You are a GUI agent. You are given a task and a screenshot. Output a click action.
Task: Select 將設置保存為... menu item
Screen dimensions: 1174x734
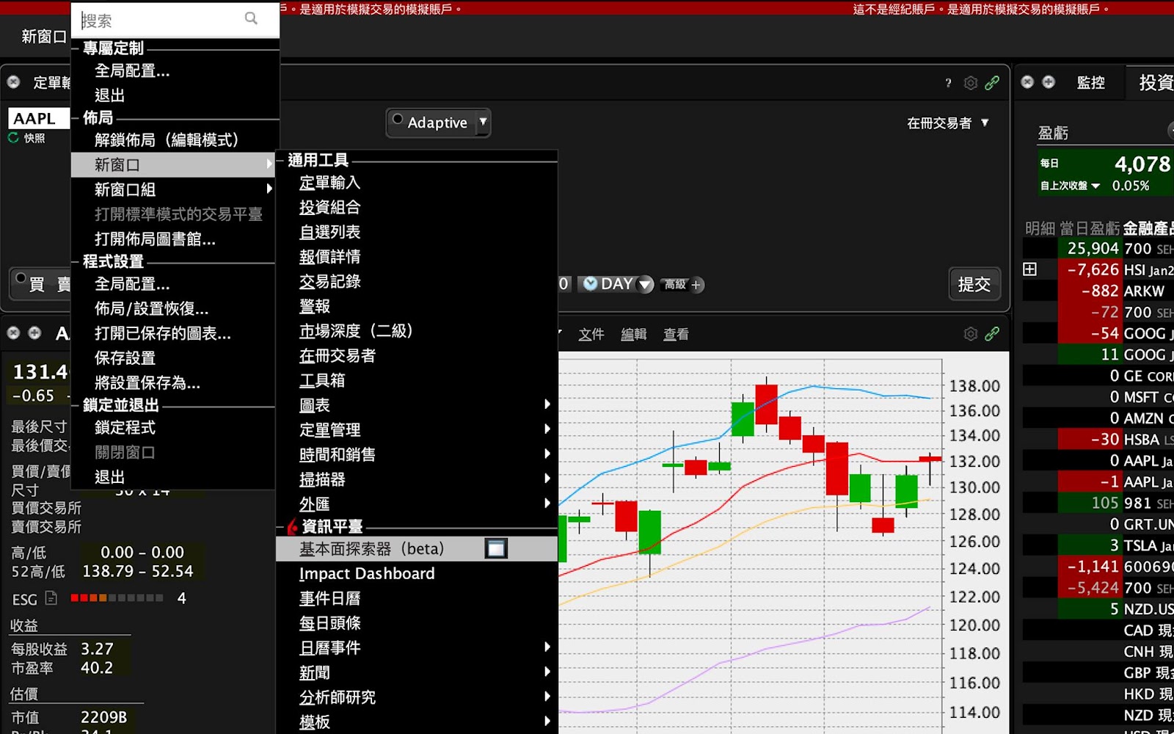tap(173, 383)
